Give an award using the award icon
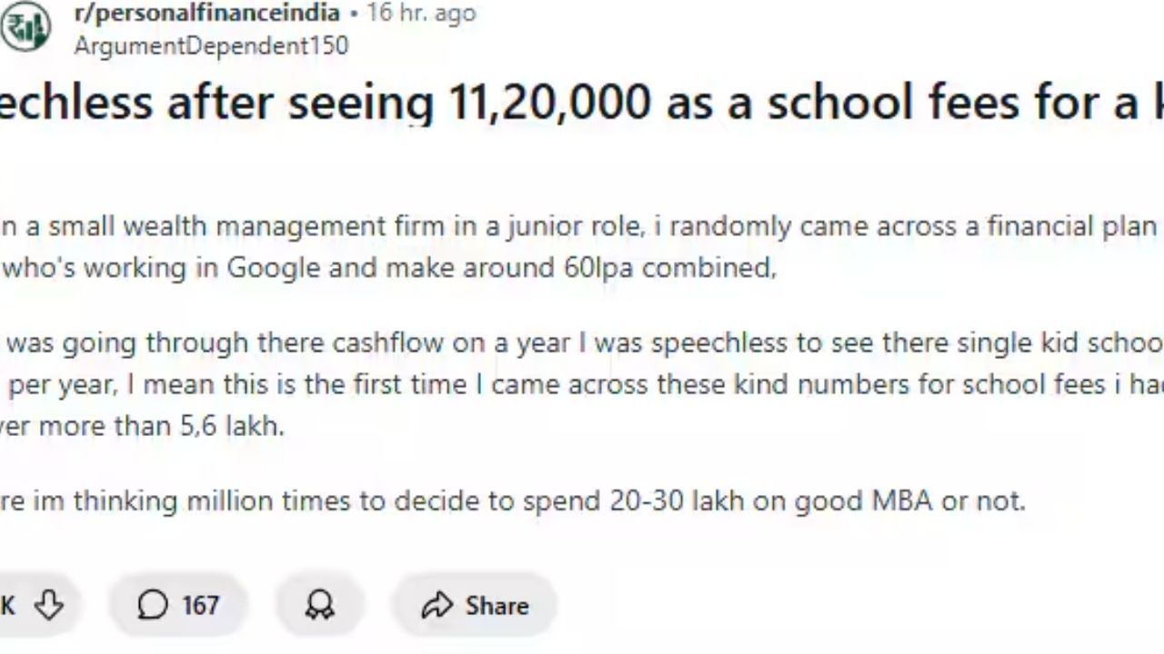1164x654 pixels. [319, 605]
